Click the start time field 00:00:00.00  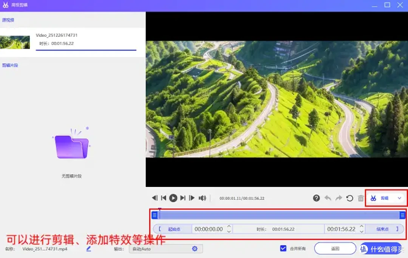click(x=209, y=229)
